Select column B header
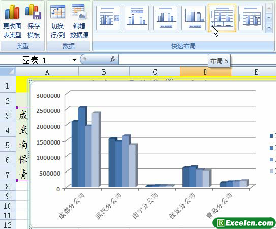Image resolution: width=276 pixels, height=229 pixels. pyautogui.click(x=104, y=72)
